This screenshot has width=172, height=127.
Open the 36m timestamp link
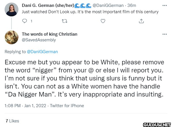click(x=132, y=5)
